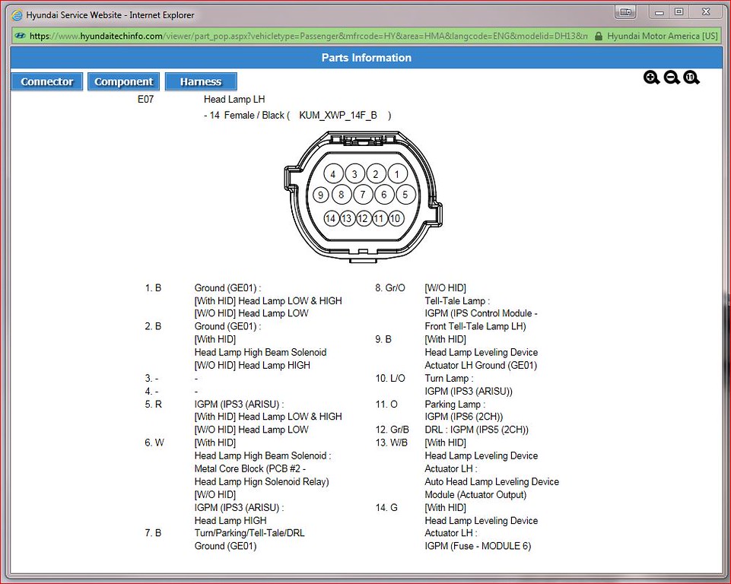
Task: Click the '9. B' pin label
Action: [383, 339]
